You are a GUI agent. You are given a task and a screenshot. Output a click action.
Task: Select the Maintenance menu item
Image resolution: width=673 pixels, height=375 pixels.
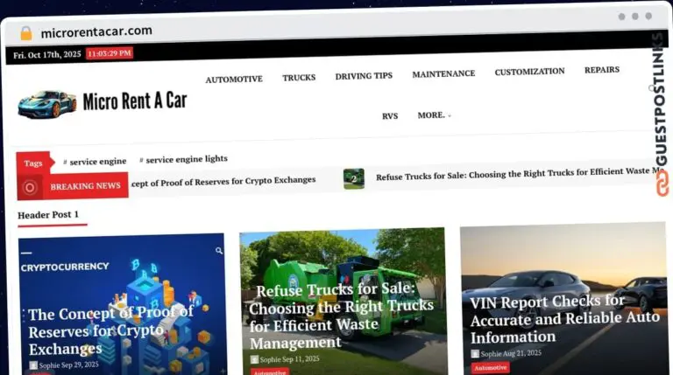click(x=443, y=74)
